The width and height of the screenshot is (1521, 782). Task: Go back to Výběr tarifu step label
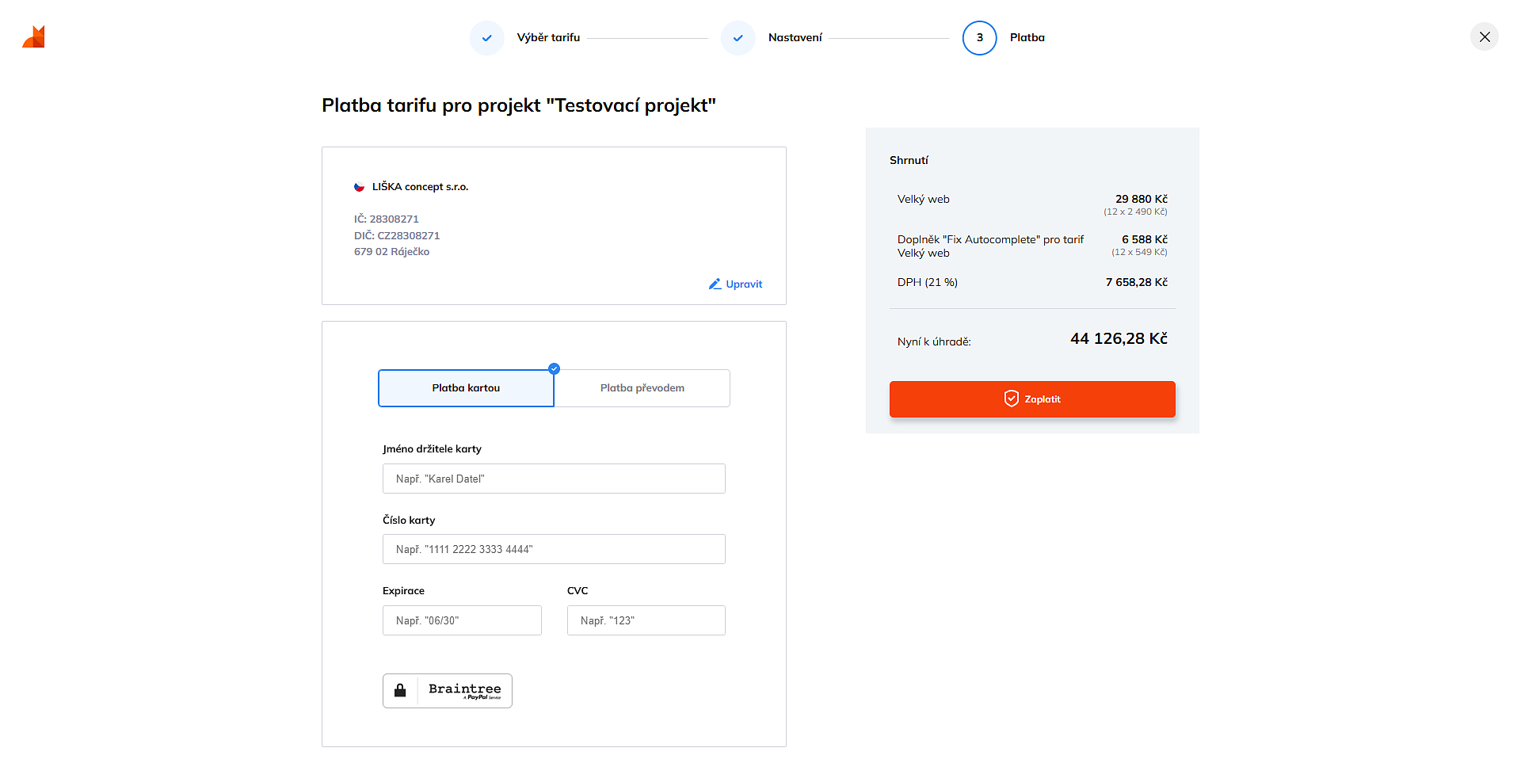pos(548,38)
